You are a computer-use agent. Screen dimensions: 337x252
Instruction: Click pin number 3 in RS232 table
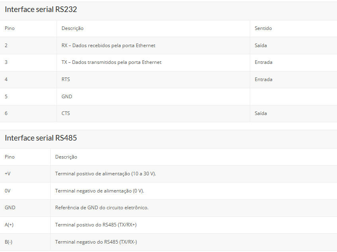(6, 62)
